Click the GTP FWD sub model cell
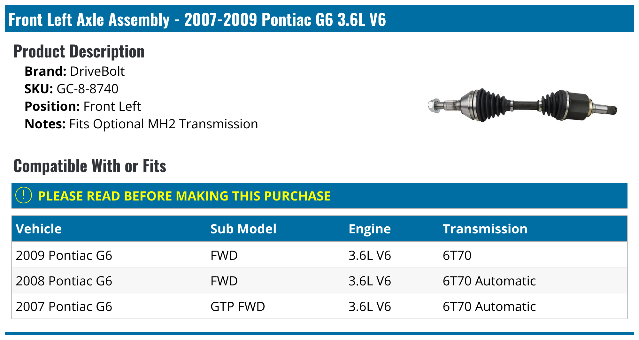The height and width of the screenshot is (340, 639). pos(238,306)
